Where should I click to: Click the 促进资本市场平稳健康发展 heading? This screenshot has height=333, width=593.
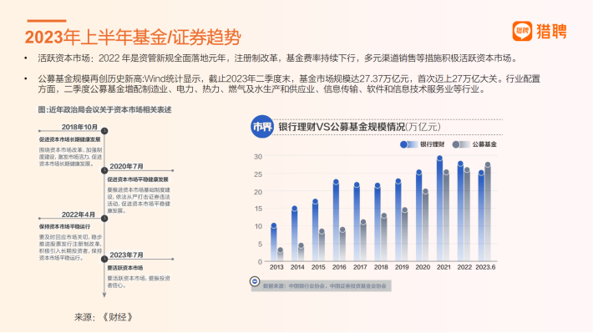coord(138,179)
